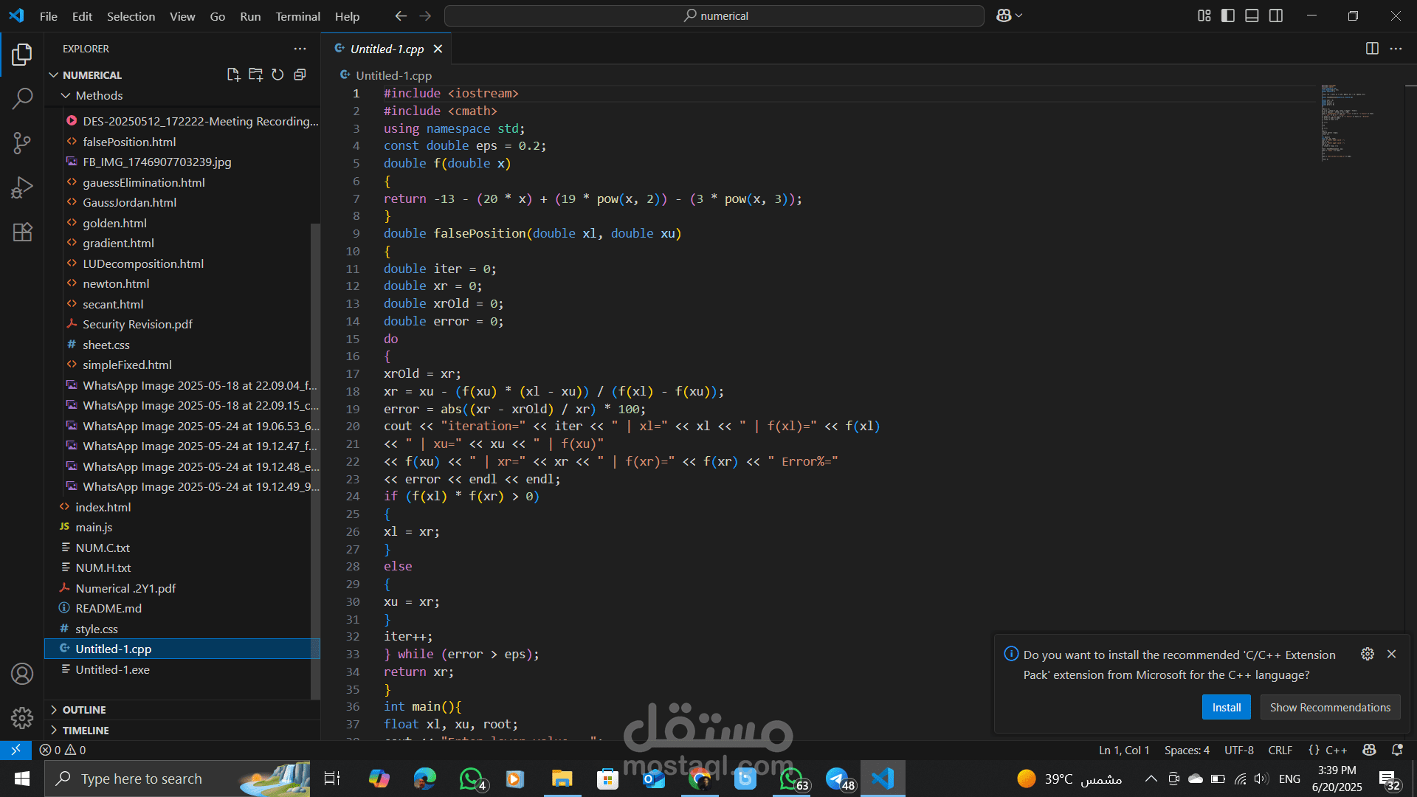Image resolution: width=1417 pixels, height=797 pixels.
Task: Open notification settings gear icon
Action: click(1368, 654)
